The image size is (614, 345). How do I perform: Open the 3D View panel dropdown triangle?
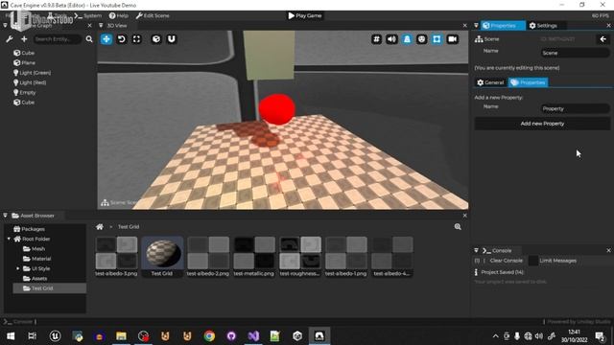pos(101,26)
